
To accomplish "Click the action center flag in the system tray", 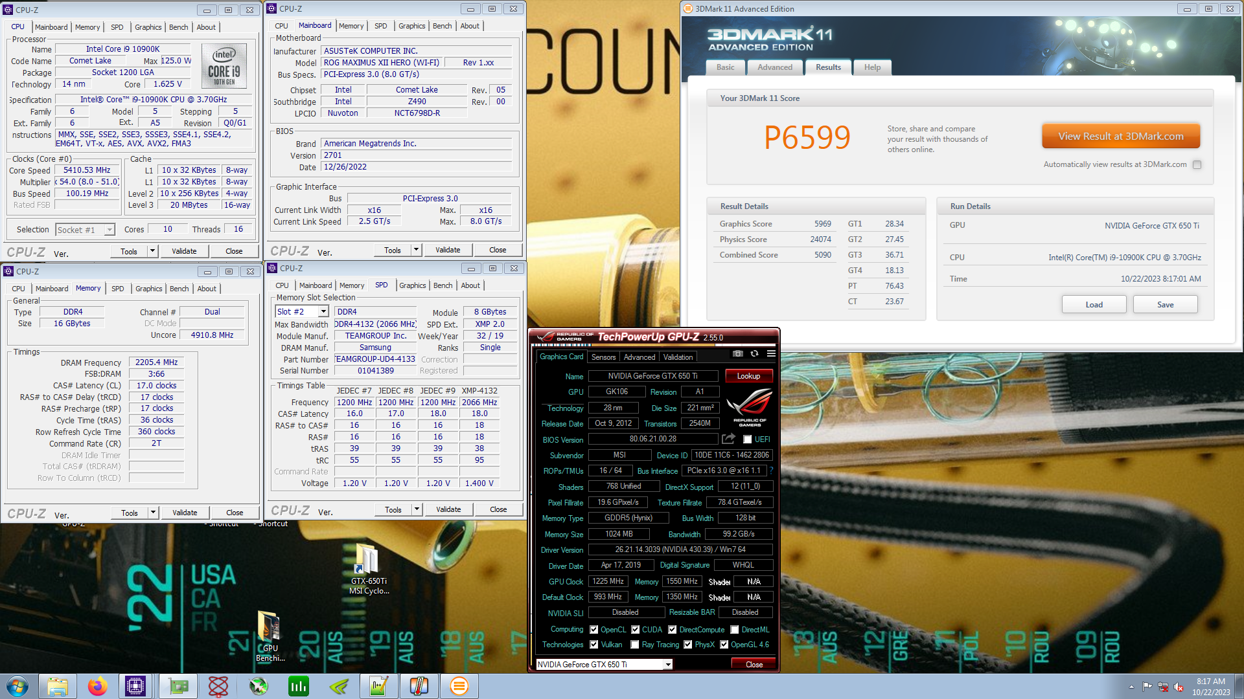I will point(1147,687).
